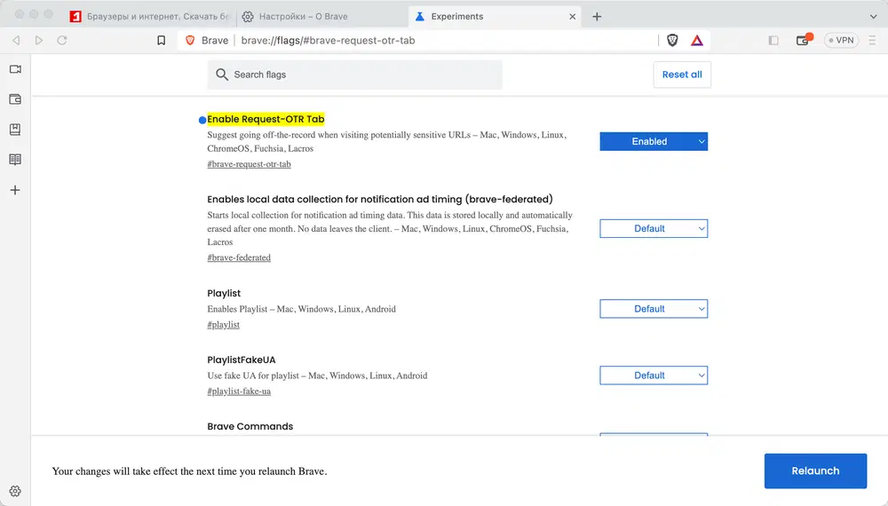Toggle the sidebar panel button in toolbar
The height and width of the screenshot is (506, 888).
coord(773,40)
